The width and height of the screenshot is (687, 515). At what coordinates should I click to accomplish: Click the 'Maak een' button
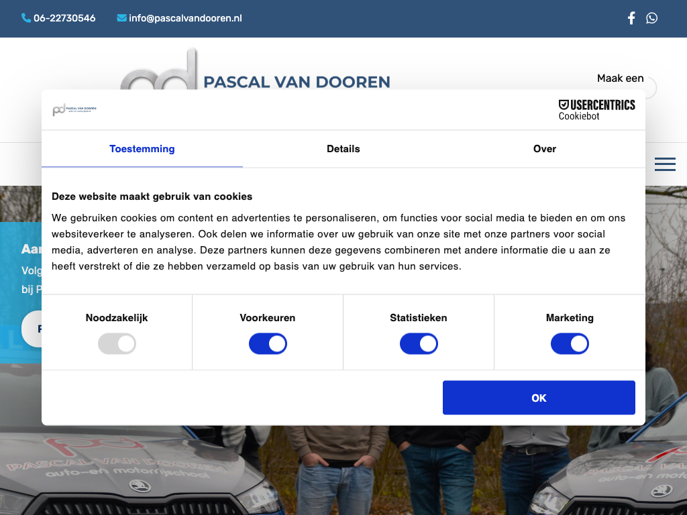tap(621, 79)
